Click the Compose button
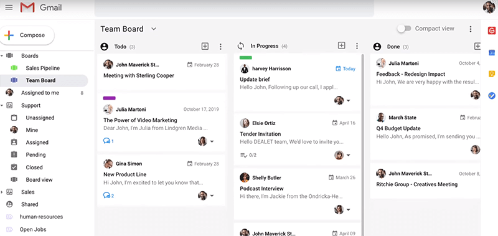The width and height of the screenshot is (498, 236). (x=27, y=35)
